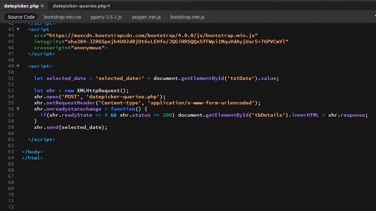The image size is (376, 211).
Task: Click the "anonymous" crossorigin value
Action: pos(88,47)
